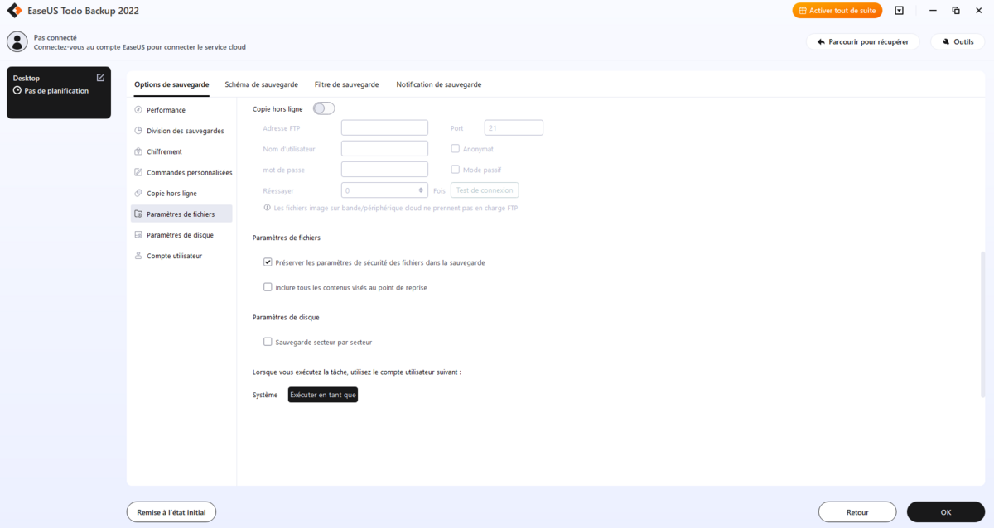Select Commandes personnalisées in sidebar
Viewport: 994px width, 528px height.
click(x=181, y=172)
